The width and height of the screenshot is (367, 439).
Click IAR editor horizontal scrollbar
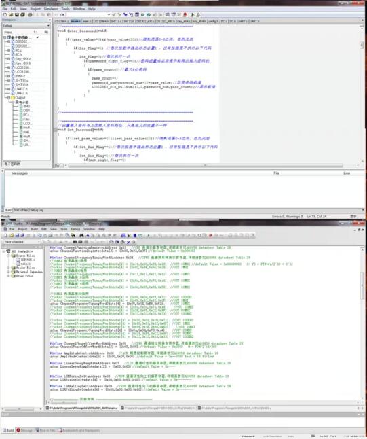(x=205, y=166)
